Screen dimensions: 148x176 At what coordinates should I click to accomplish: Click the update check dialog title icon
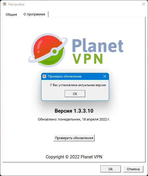pyautogui.click(x=44, y=76)
